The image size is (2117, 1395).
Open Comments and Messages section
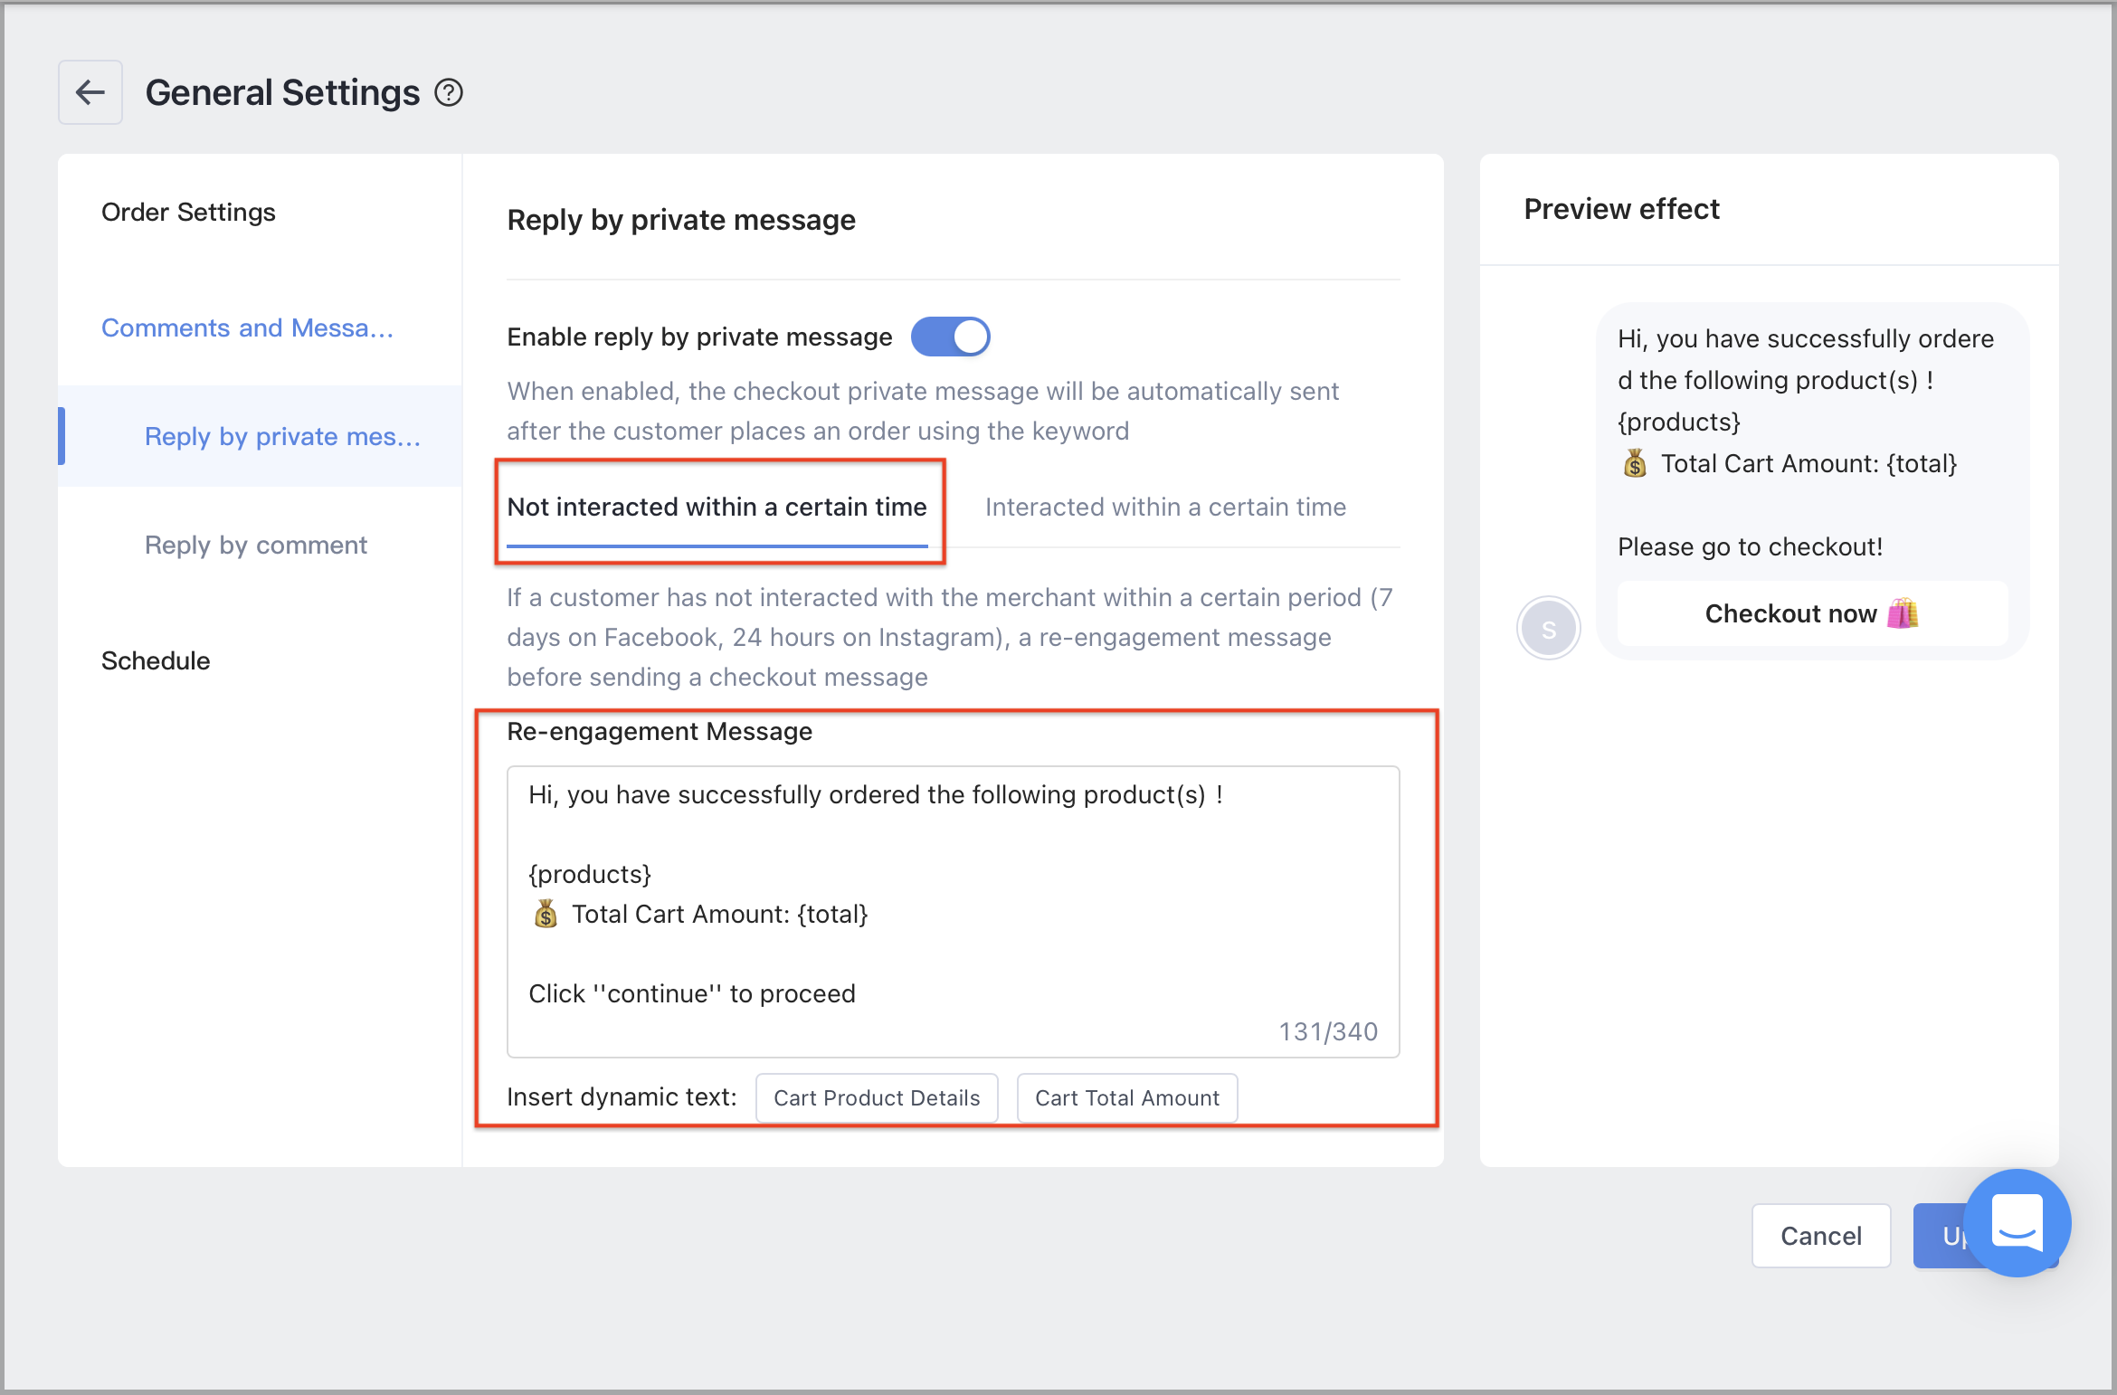(x=247, y=327)
